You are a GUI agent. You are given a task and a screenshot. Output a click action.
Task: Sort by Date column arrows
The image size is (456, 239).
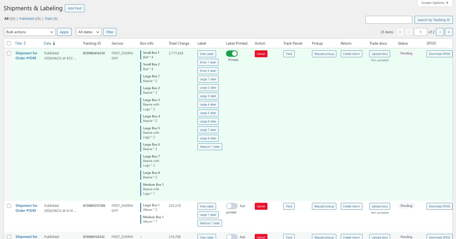[x=54, y=43]
